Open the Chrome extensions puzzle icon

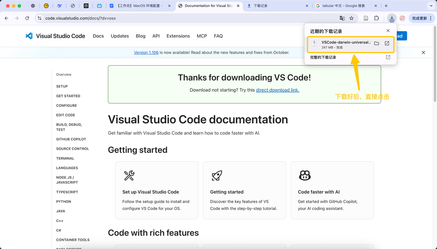tap(376, 18)
